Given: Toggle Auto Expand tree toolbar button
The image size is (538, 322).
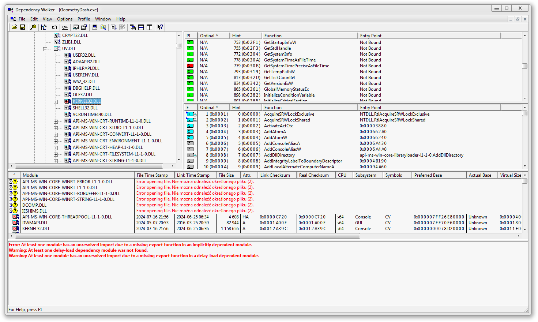Looking at the screenshot, I should click(x=44, y=27).
